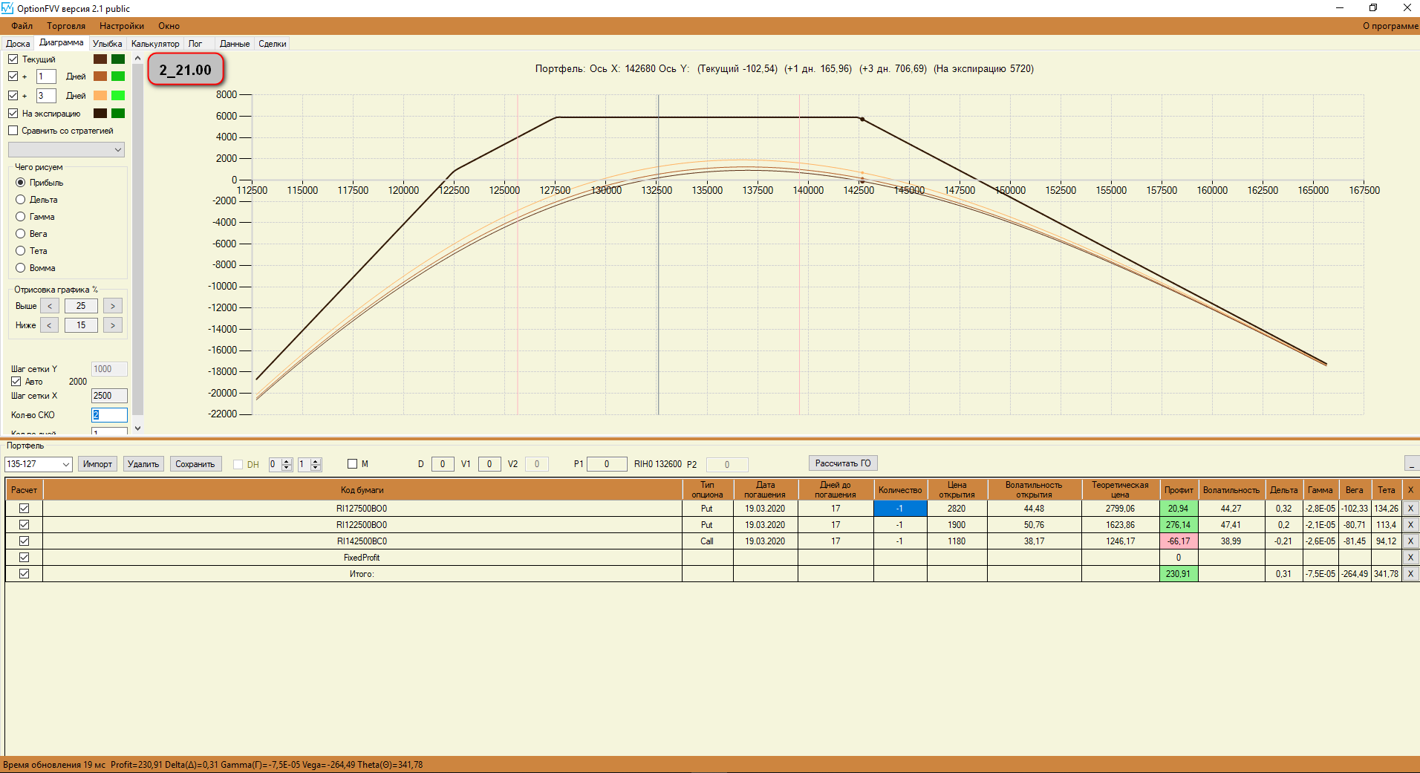This screenshot has height=773, width=1420.
Task: Select the Гамма radio button
Action: click(x=21, y=217)
